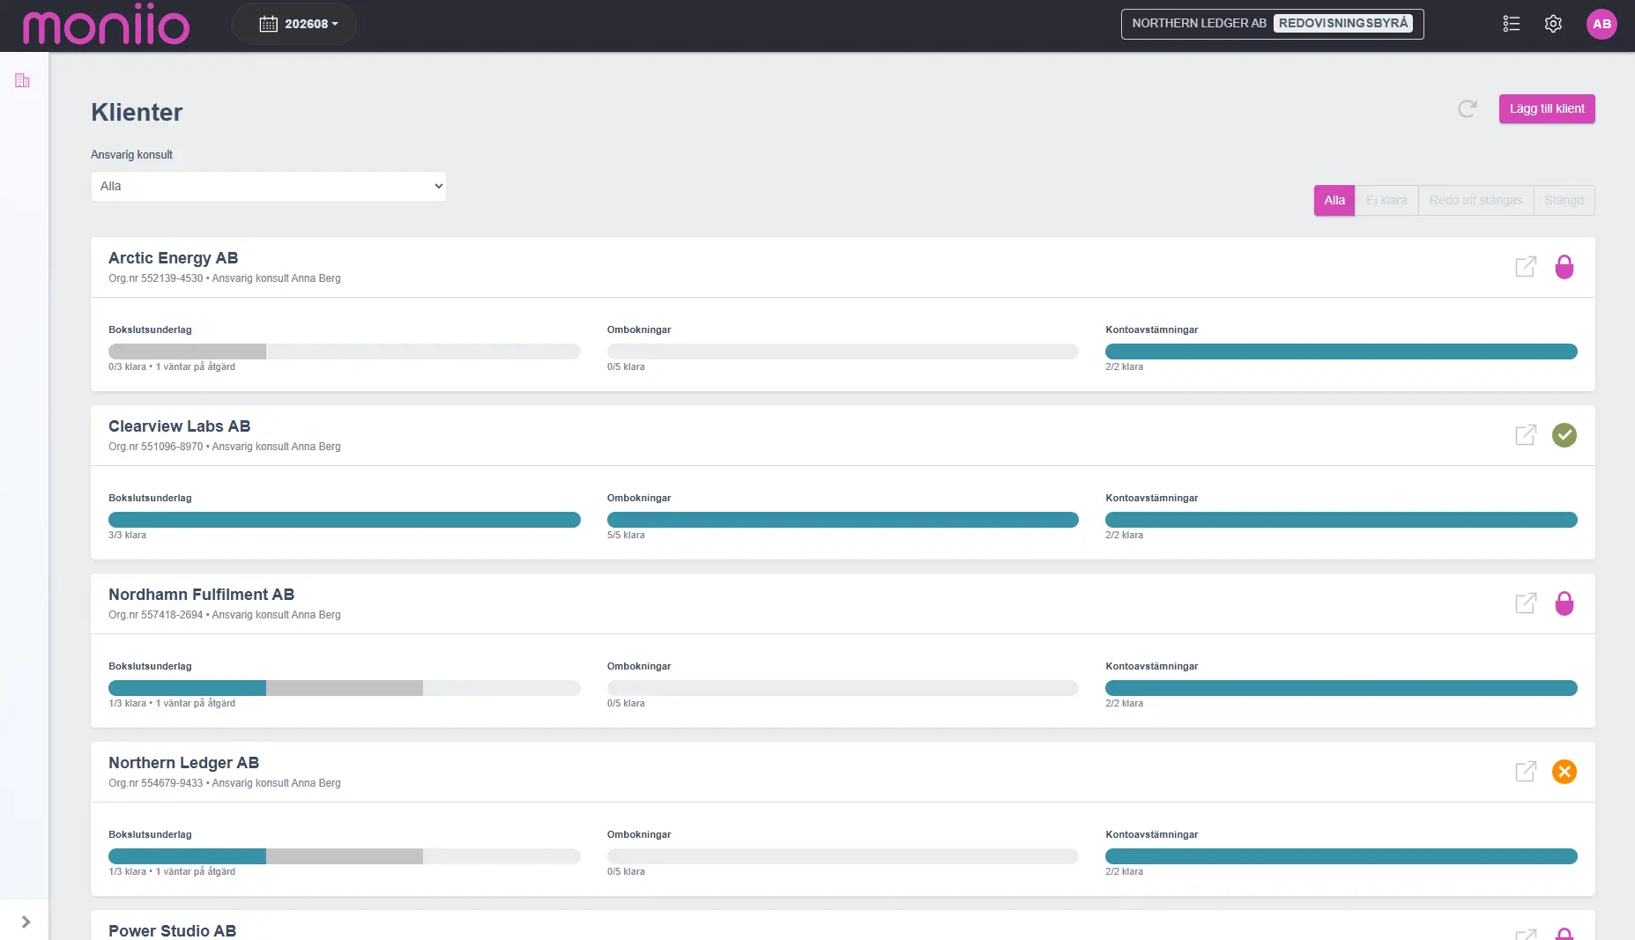Open the Power Studio AB client

point(172,930)
